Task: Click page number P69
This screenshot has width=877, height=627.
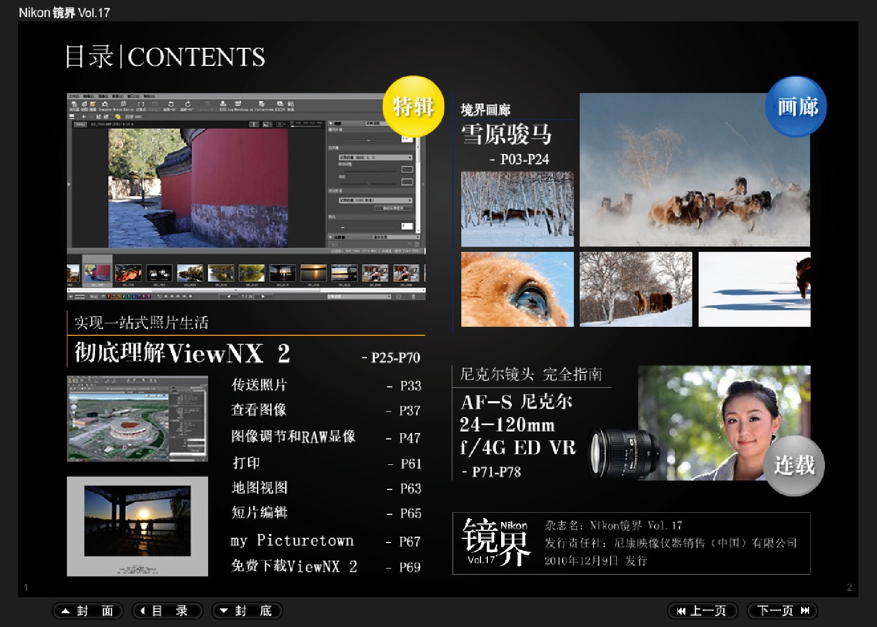Action: pyautogui.click(x=410, y=567)
